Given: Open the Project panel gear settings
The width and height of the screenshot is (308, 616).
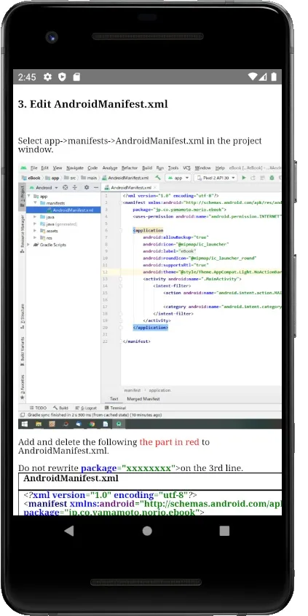Looking at the screenshot, I should click(87, 187).
